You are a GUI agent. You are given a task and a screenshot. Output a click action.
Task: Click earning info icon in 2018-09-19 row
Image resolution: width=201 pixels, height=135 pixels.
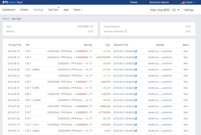click(x=91, y=51)
